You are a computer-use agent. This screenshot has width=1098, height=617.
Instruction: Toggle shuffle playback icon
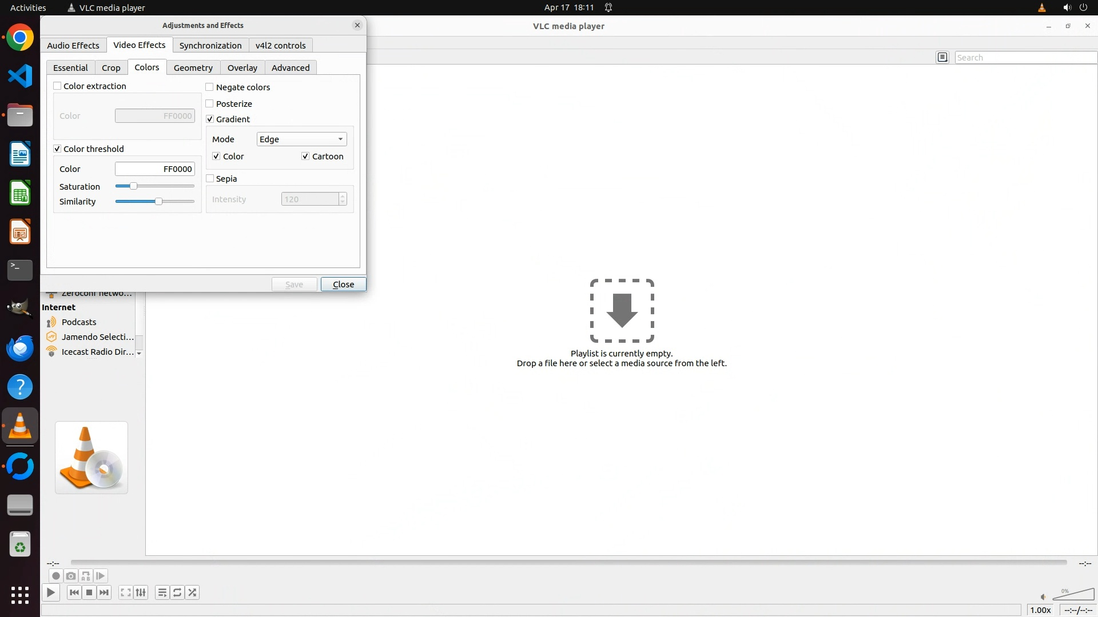(193, 592)
